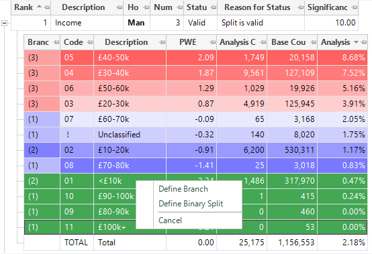Screen dimensions: 372x254
Task: Pin the Rank column header
Action: click(x=47, y=7)
